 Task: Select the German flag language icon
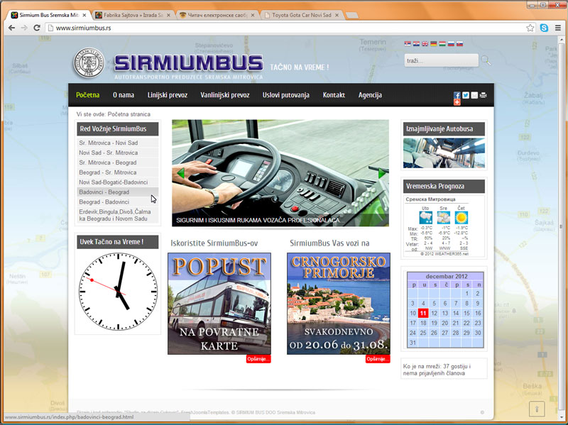pyautogui.click(x=434, y=44)
